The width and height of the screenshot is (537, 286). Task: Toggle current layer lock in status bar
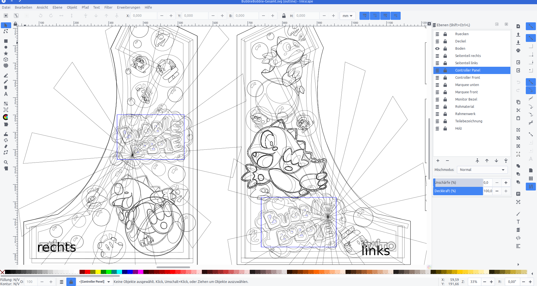coord(71,282)
